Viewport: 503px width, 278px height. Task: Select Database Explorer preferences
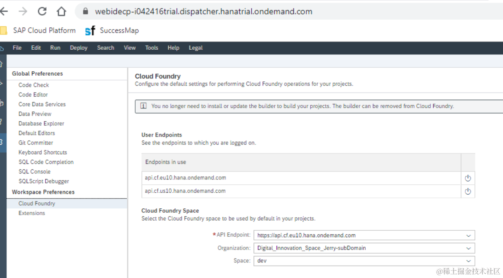[41, 123]
